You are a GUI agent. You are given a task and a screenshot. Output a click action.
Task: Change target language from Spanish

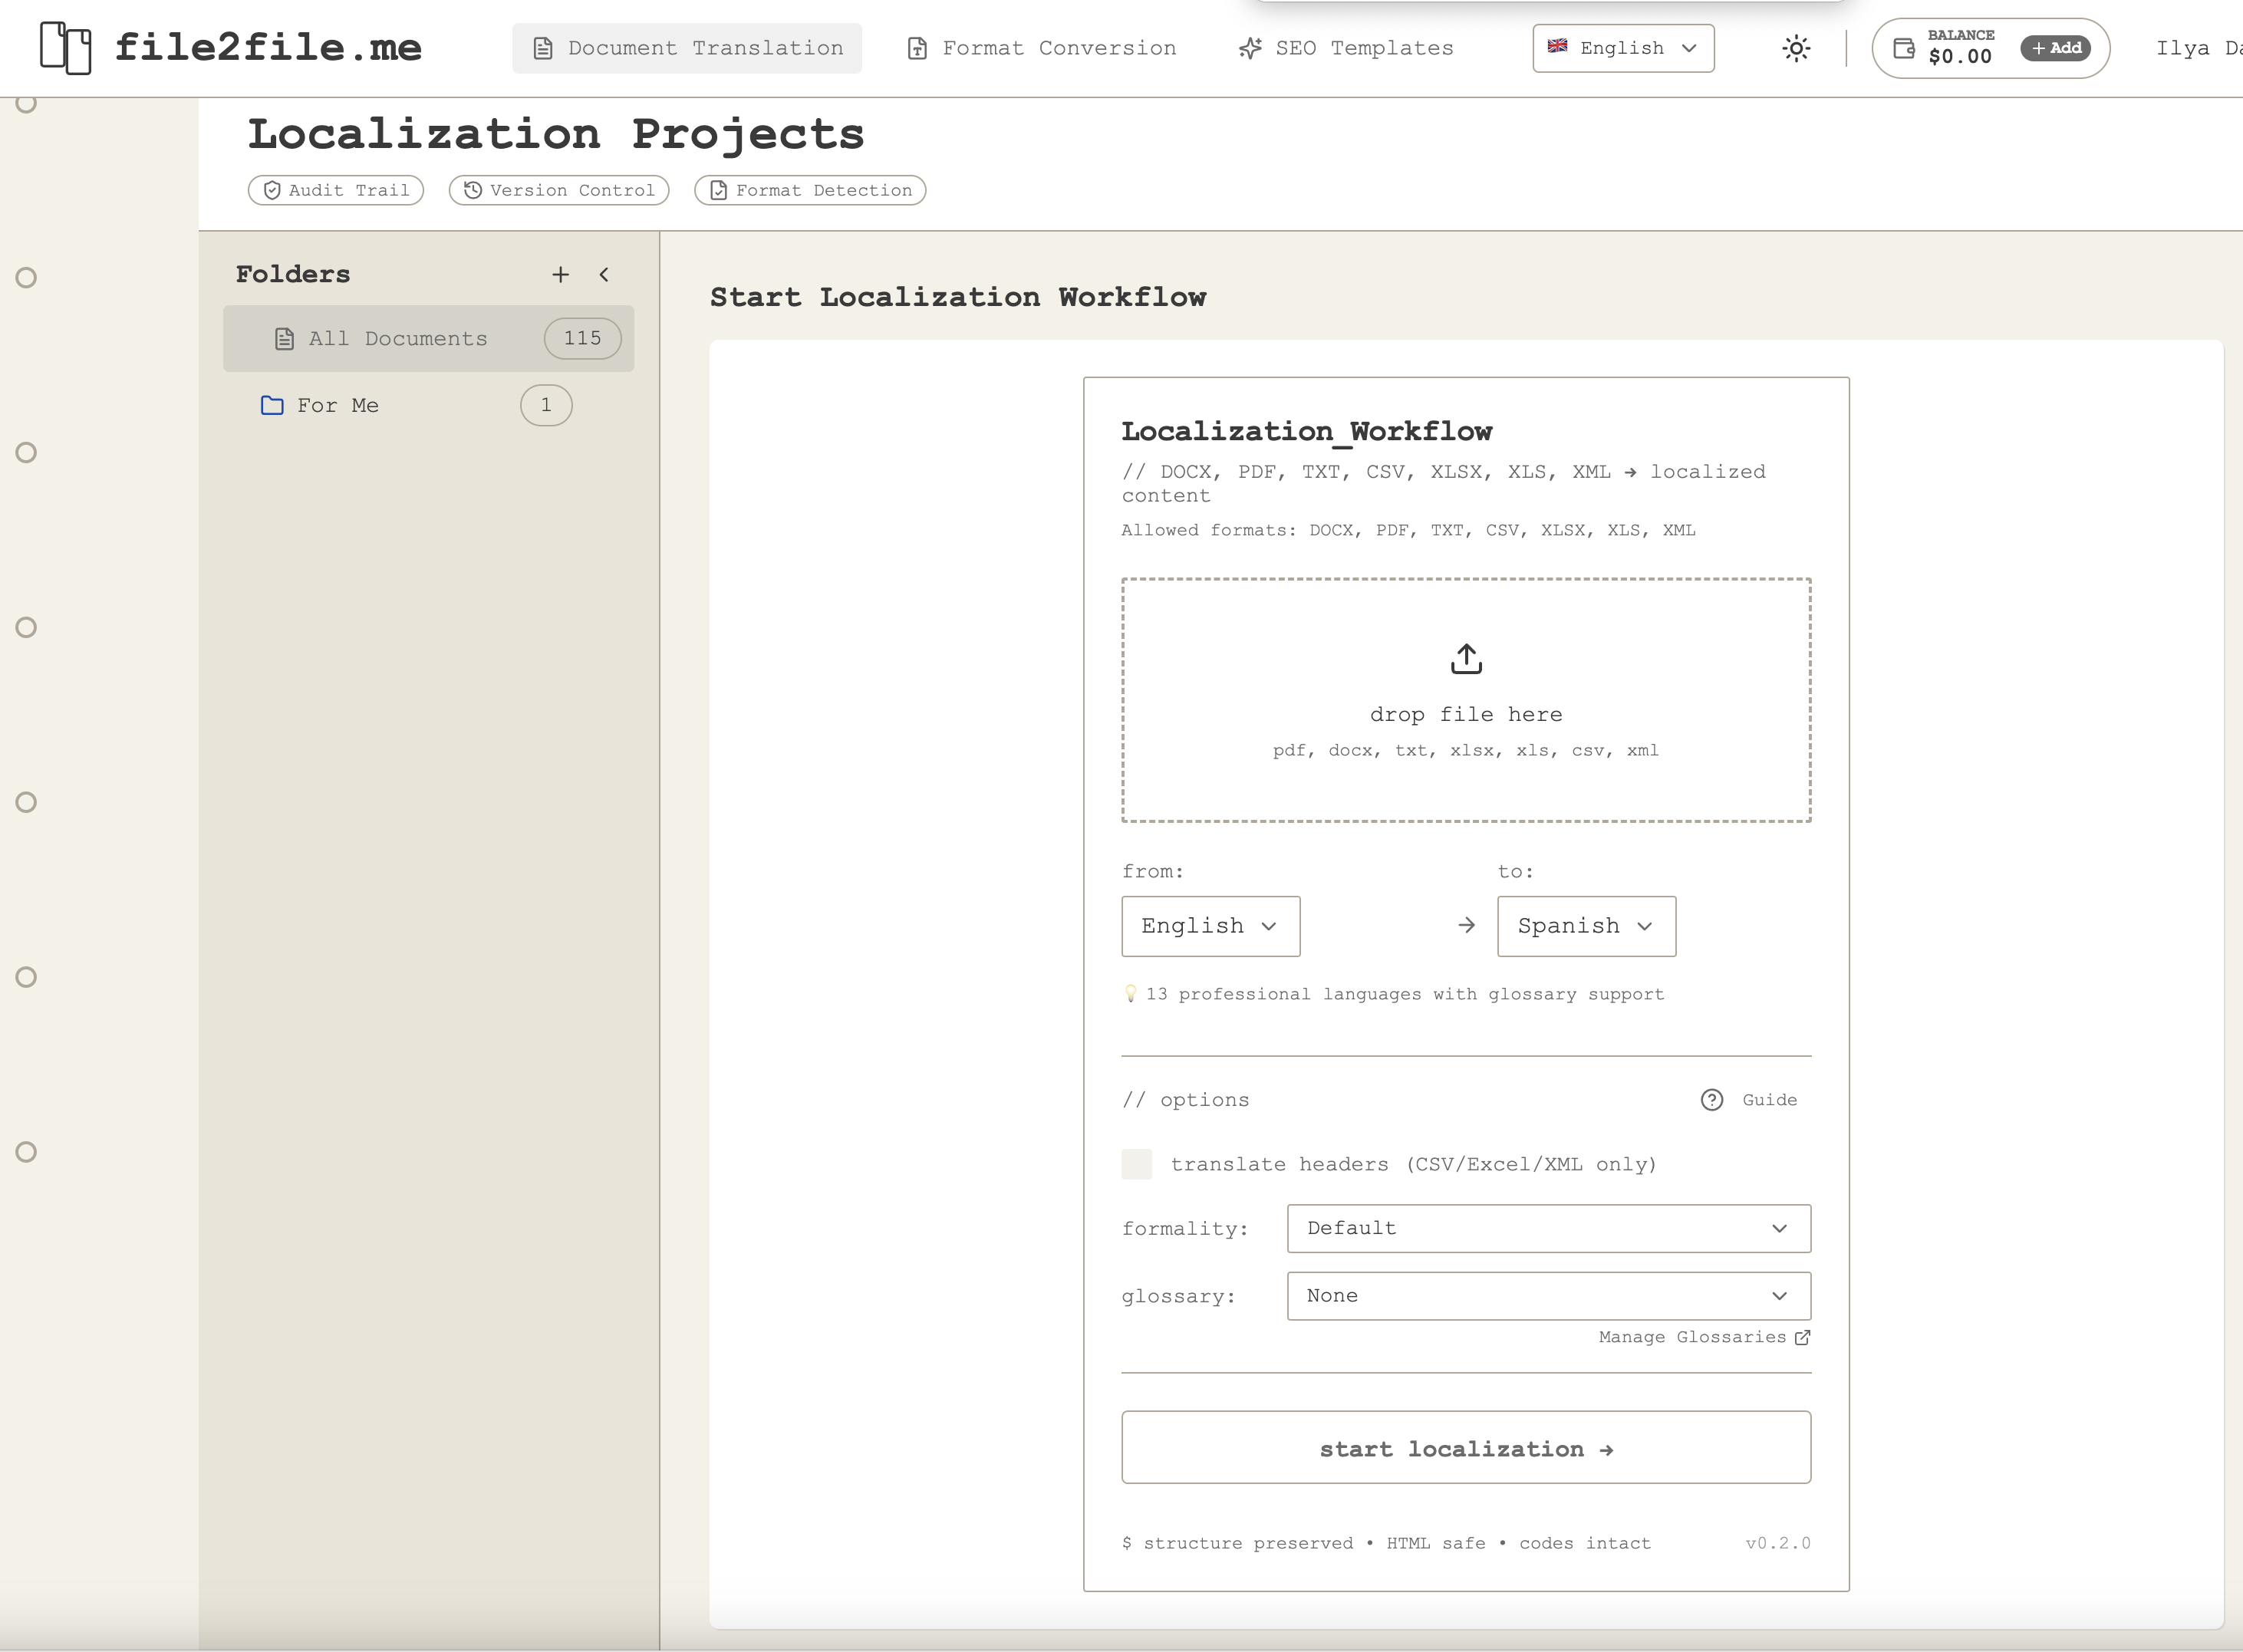[1585, 926]
